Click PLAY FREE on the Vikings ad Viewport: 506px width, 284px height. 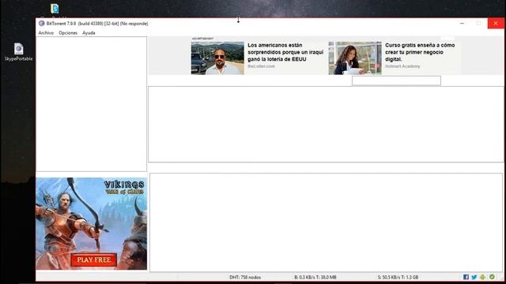[x=94, y=260]
